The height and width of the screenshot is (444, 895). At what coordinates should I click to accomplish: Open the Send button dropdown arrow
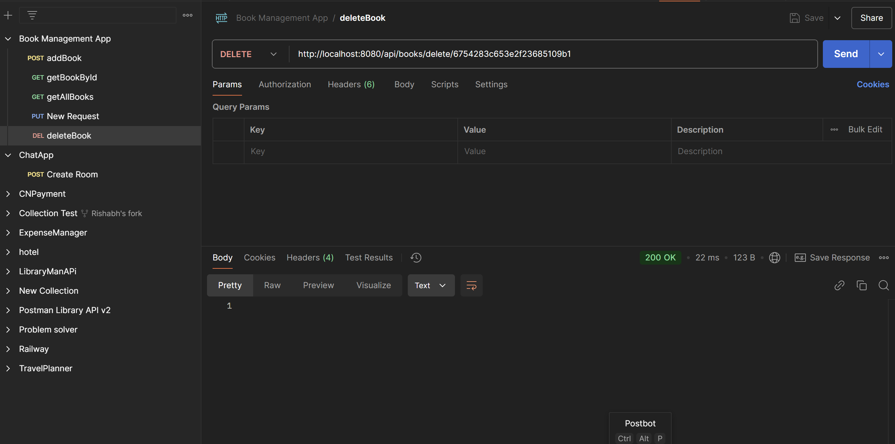[881, 54]
